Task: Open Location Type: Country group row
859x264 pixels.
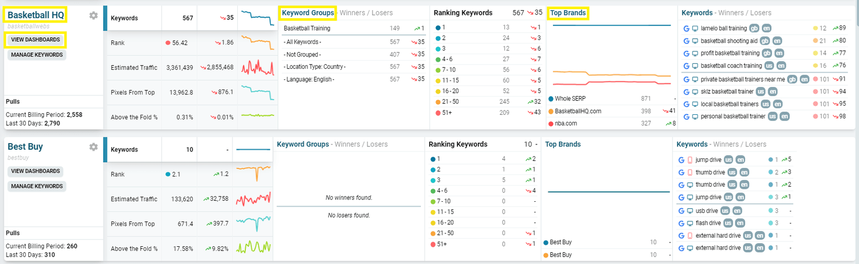Action: point(354,67)
